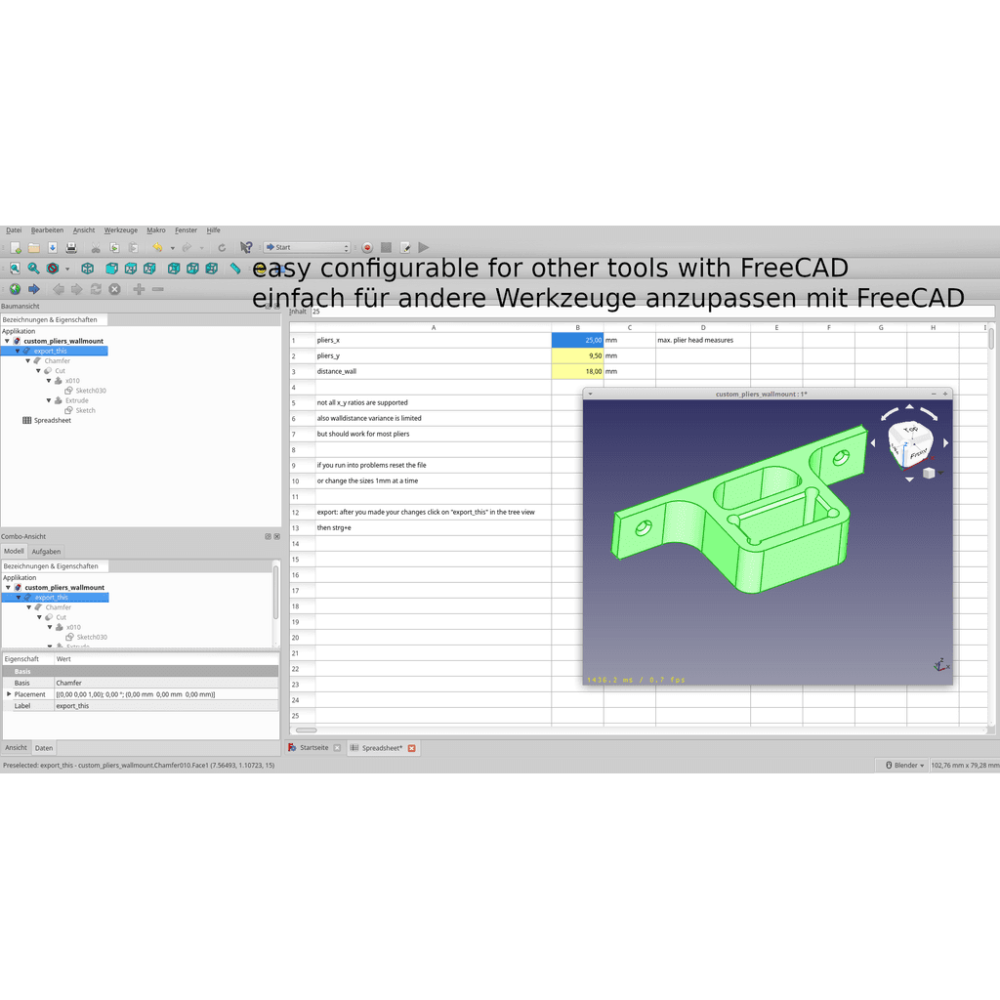This screenshot has width=1000, height=1000.
Task: Click the draw style icon
Action: [53, 269]
